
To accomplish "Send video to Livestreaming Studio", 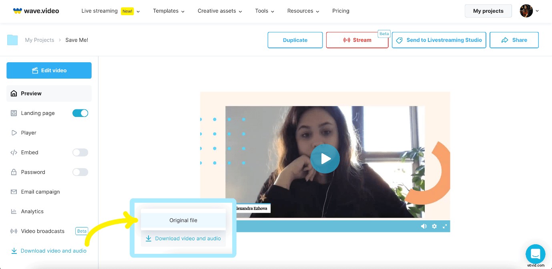I will click(x=439, y=40).
